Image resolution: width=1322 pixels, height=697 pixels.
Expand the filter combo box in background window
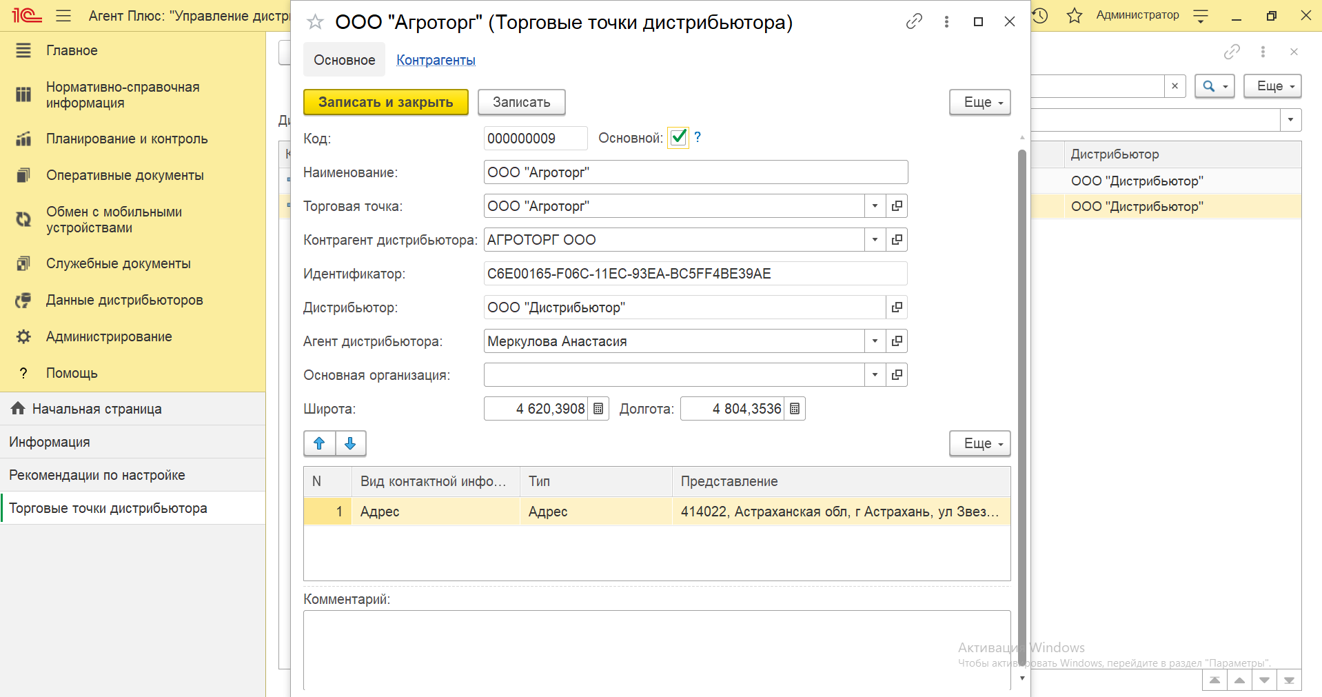pos(1290,120)
